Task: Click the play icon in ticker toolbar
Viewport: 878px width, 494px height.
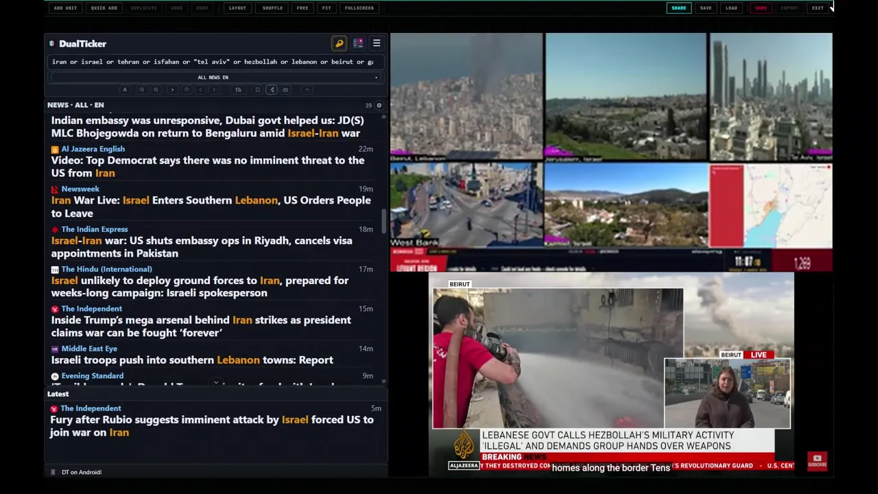Action: (172, 90)
